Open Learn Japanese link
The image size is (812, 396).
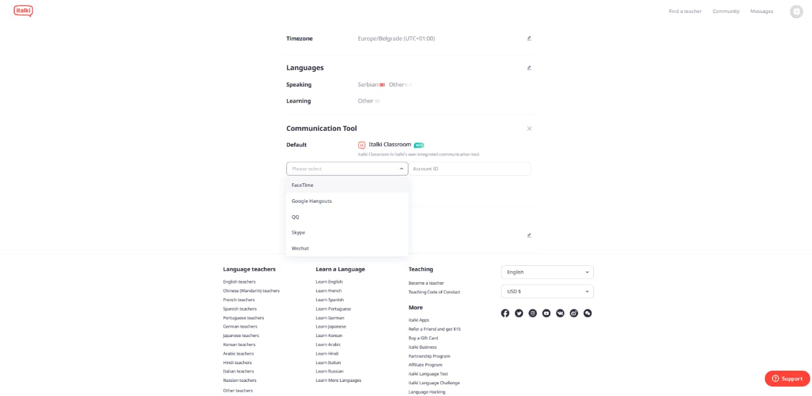pos(331,326)
